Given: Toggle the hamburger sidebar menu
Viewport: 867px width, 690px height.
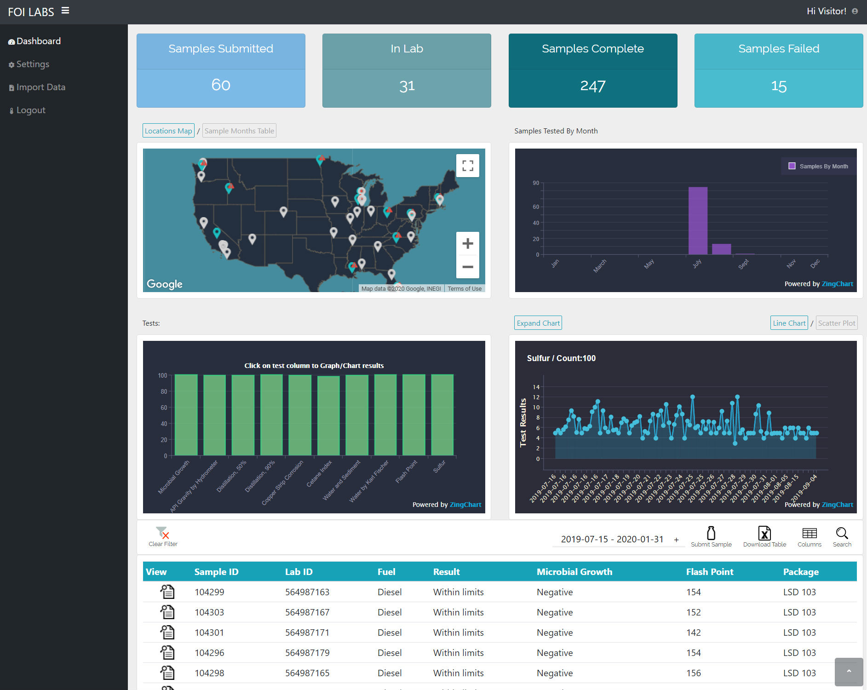Looking at the screenshot, I should (65, 11).
